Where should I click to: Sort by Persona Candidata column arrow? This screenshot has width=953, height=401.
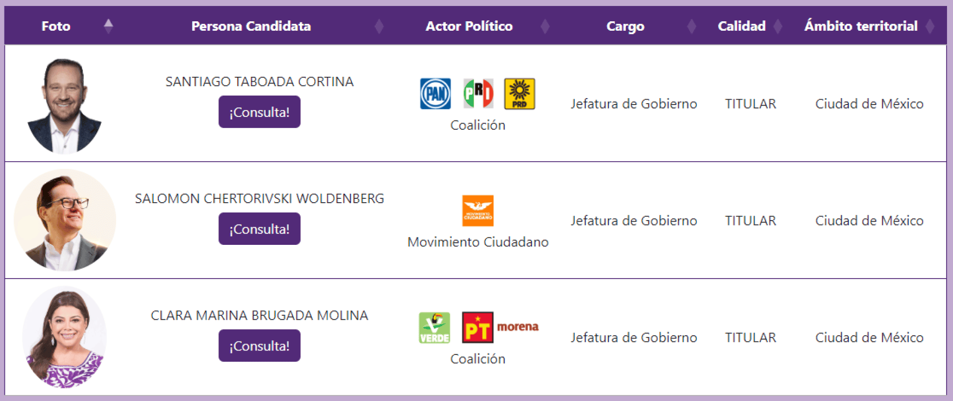[x=379, y=26]
